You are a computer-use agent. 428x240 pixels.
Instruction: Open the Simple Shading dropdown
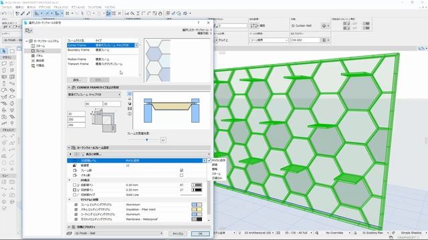click(412, 233)
